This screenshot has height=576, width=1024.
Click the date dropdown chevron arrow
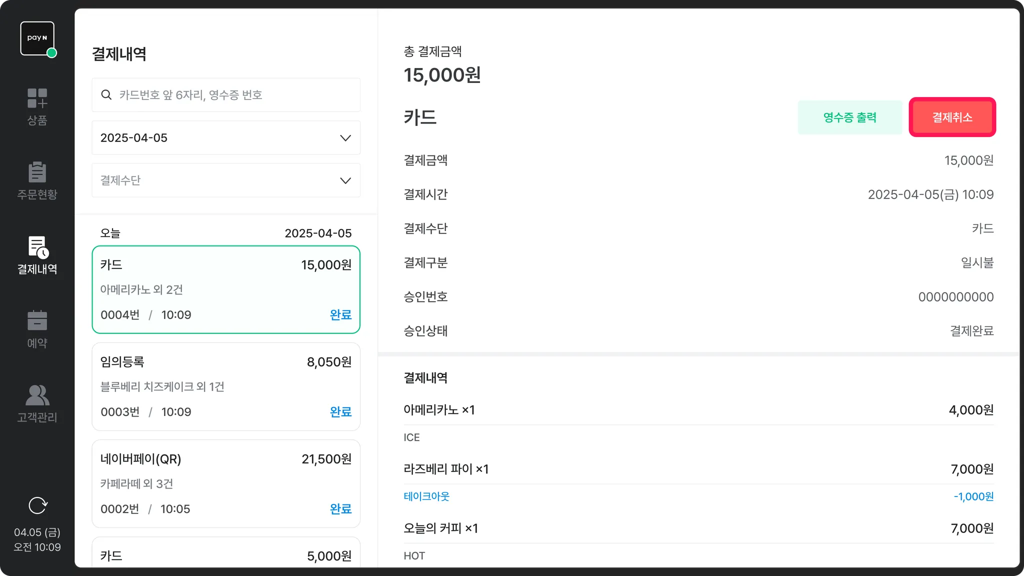(345, 138)
